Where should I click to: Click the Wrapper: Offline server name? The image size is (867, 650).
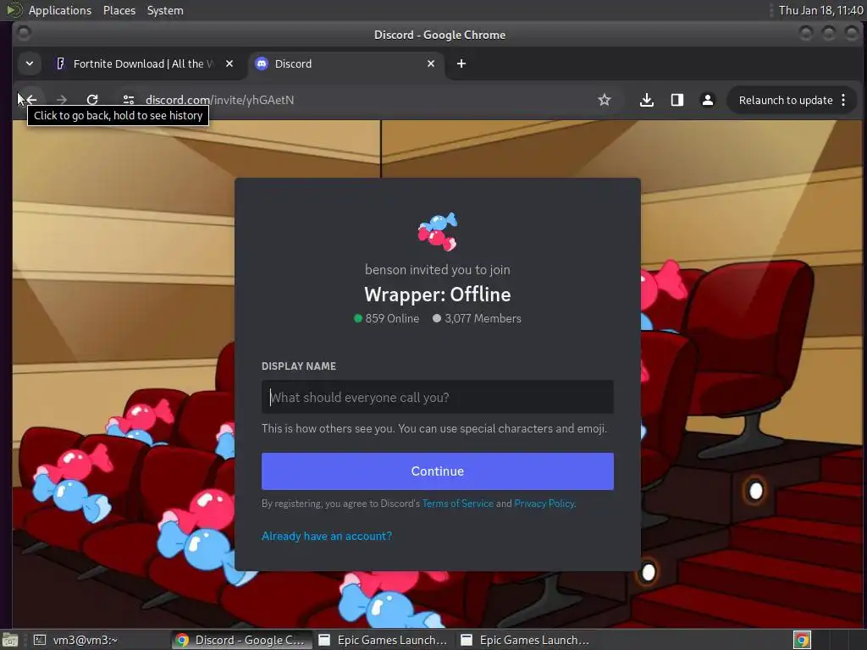pyautogui.click(x=438, y=295)
